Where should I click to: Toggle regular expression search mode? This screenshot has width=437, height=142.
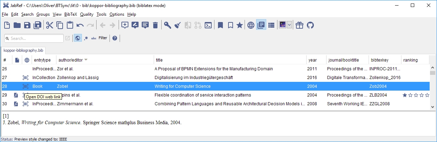(x=86, y=38)
